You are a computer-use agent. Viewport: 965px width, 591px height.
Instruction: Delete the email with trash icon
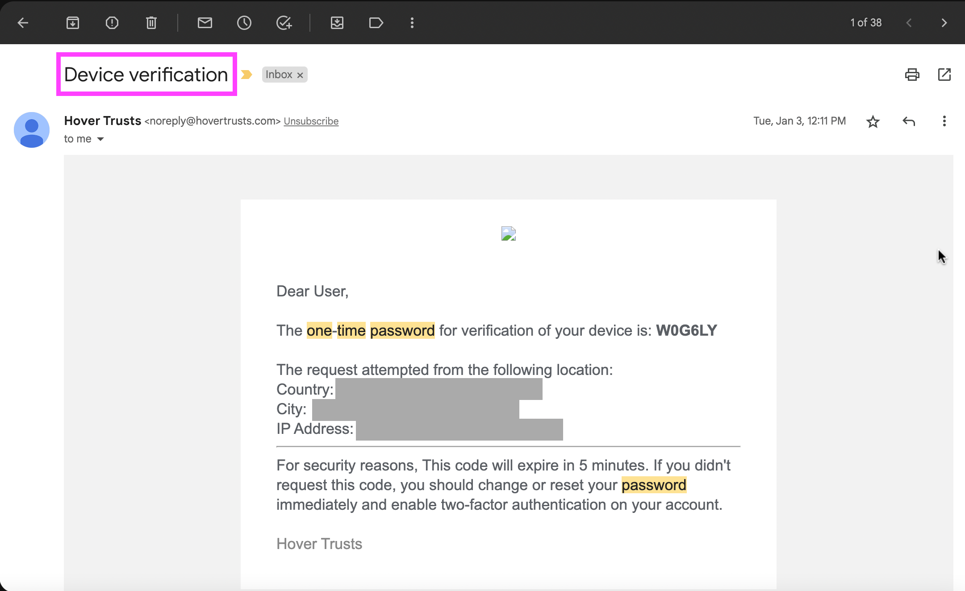pyautogui.click(x=151, y=23)
